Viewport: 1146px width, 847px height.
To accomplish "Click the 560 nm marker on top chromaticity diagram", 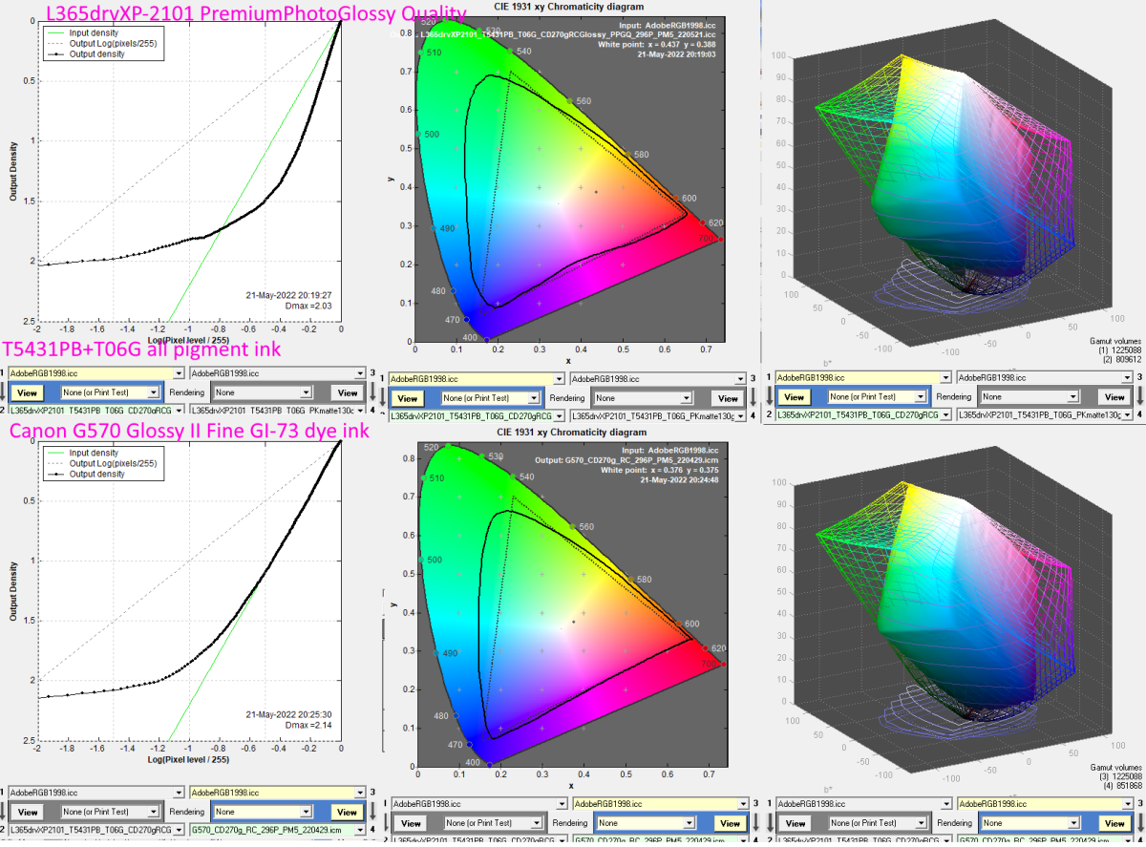I will coord(571,101).
